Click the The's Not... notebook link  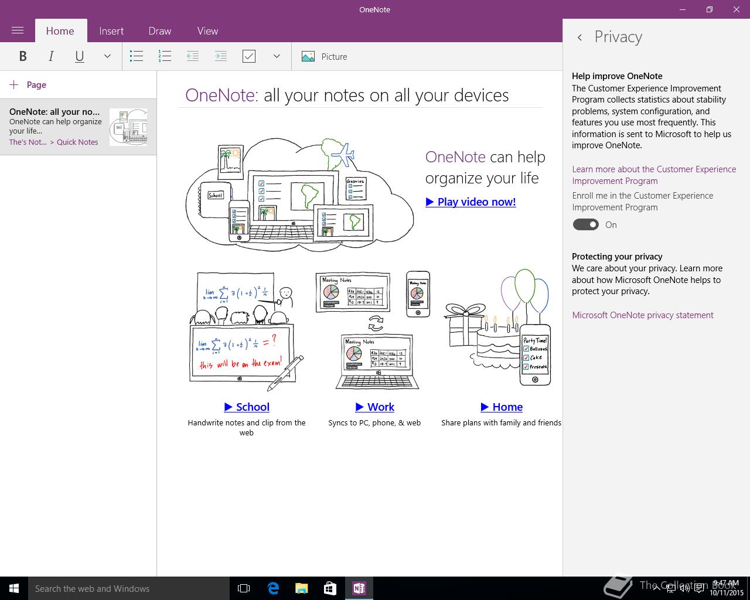tap(28, 142)
